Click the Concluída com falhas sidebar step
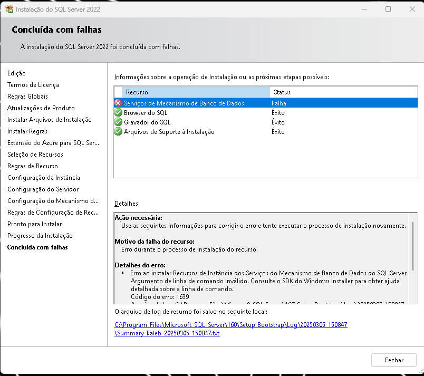The image size is (424, 376). pyautogui.click(x=37, y=247)
